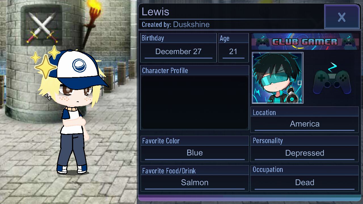Image resolution: width=363 pixels, height=204 pixels.
Task: Change the Location field America
Action: [x=305, y=124]
